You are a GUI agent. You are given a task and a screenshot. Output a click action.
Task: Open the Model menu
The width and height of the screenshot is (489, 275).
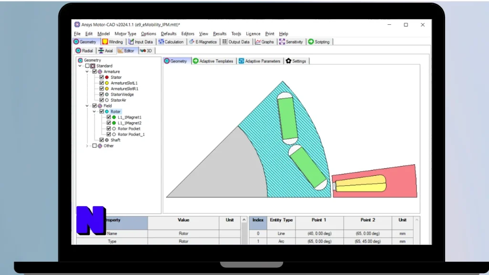pyautogui.click(x=104, y=34)
